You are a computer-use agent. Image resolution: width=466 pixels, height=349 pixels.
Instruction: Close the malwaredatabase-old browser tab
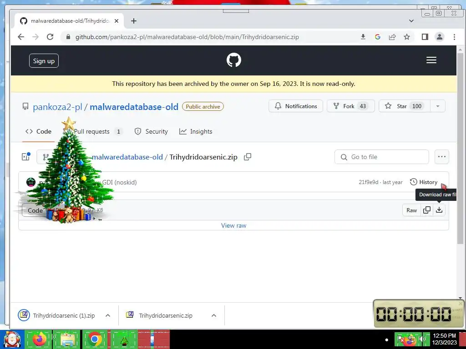(116, 21)
